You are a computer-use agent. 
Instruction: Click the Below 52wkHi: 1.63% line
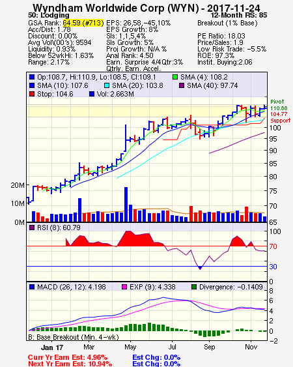61,55
